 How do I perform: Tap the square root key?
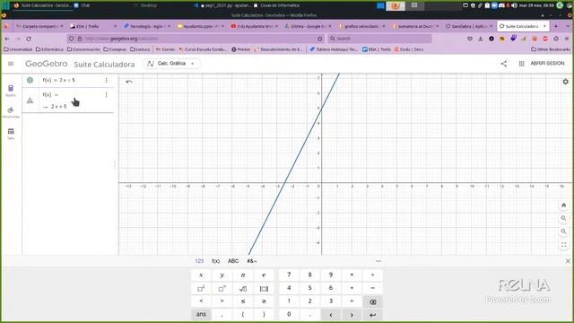[x=243, y=289]
